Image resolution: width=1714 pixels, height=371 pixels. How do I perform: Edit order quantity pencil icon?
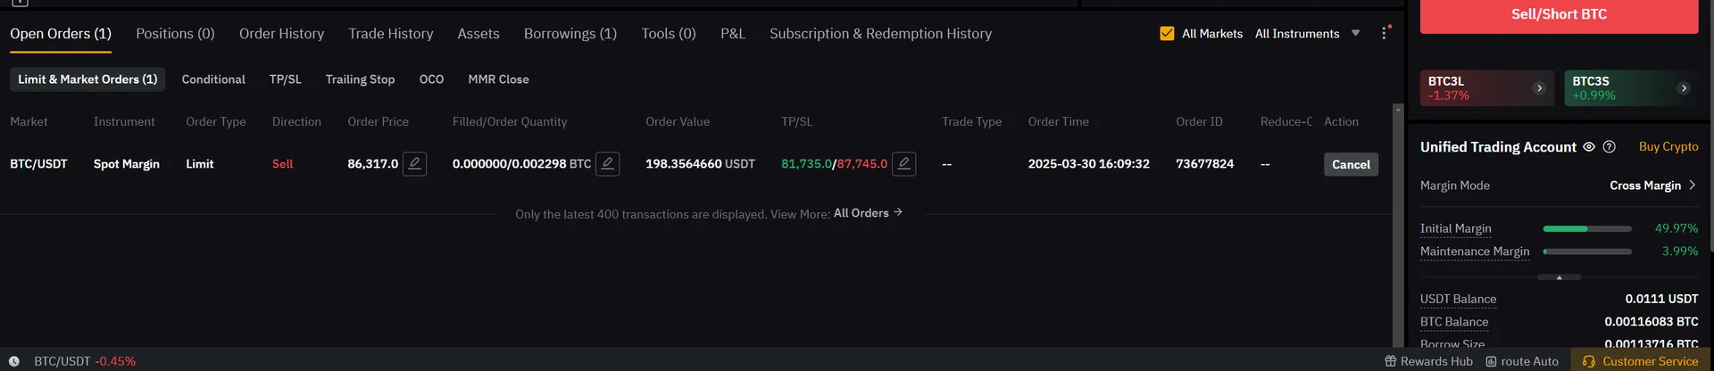607,164
